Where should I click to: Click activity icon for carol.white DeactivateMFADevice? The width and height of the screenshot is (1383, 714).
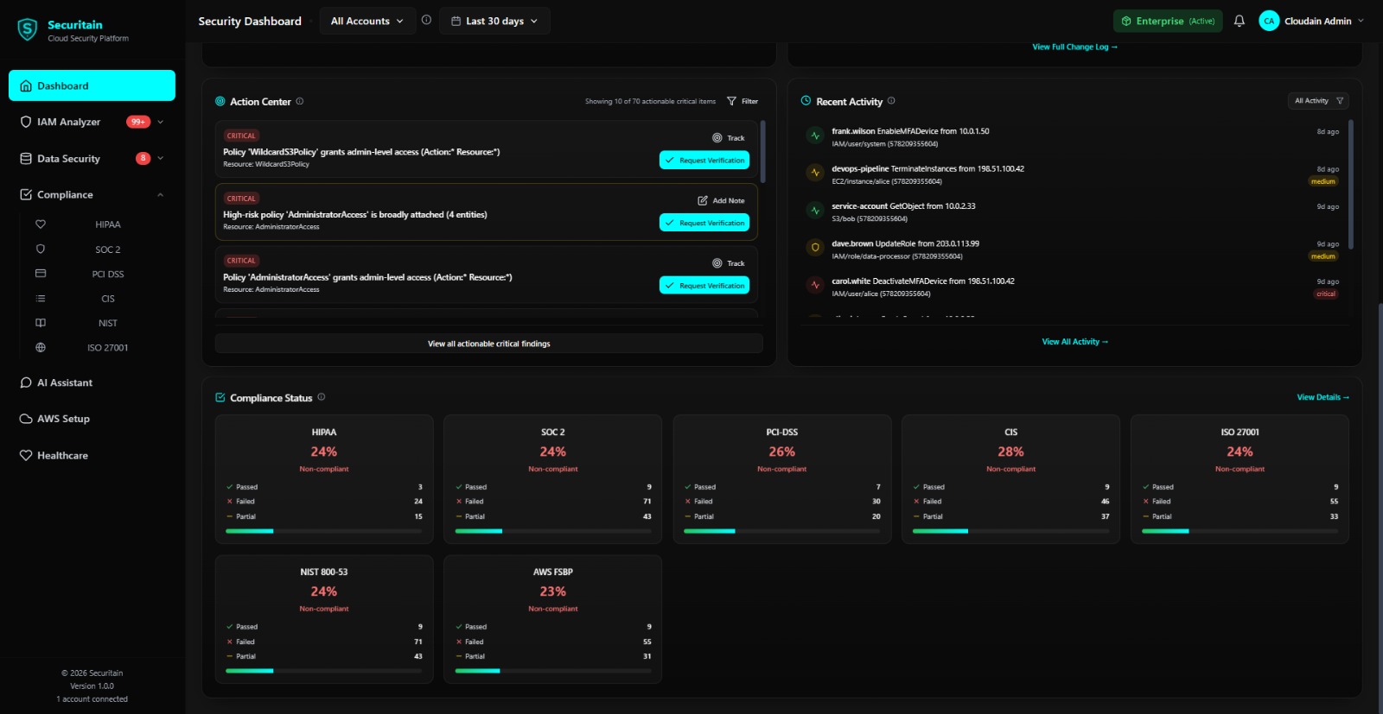pos(815,285)
